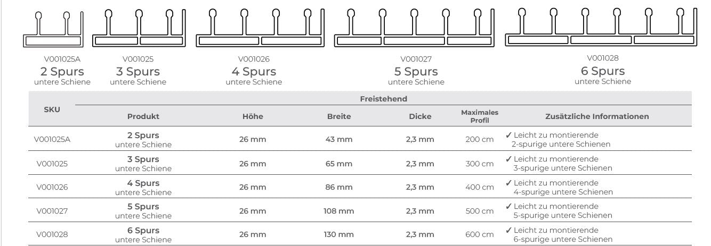Screen dimensions: 711x246
Task: Select the checkmark beside 2-spurige untere Schienen
Action: point(509,135)
